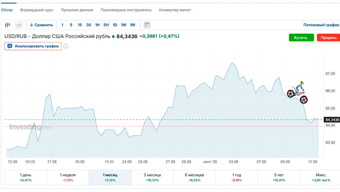This screenshot has height=192, width=340.
Task: Choose the 30 interval
Action: (x=89, y=25)
